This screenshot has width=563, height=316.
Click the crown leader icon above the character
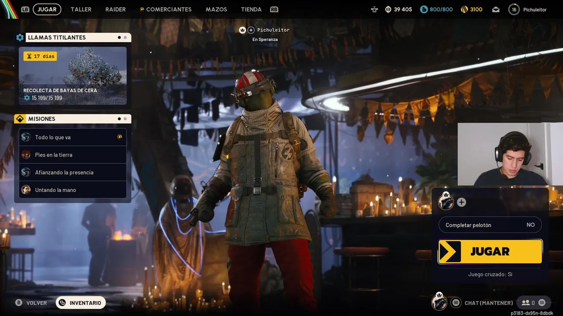point(242,30)
